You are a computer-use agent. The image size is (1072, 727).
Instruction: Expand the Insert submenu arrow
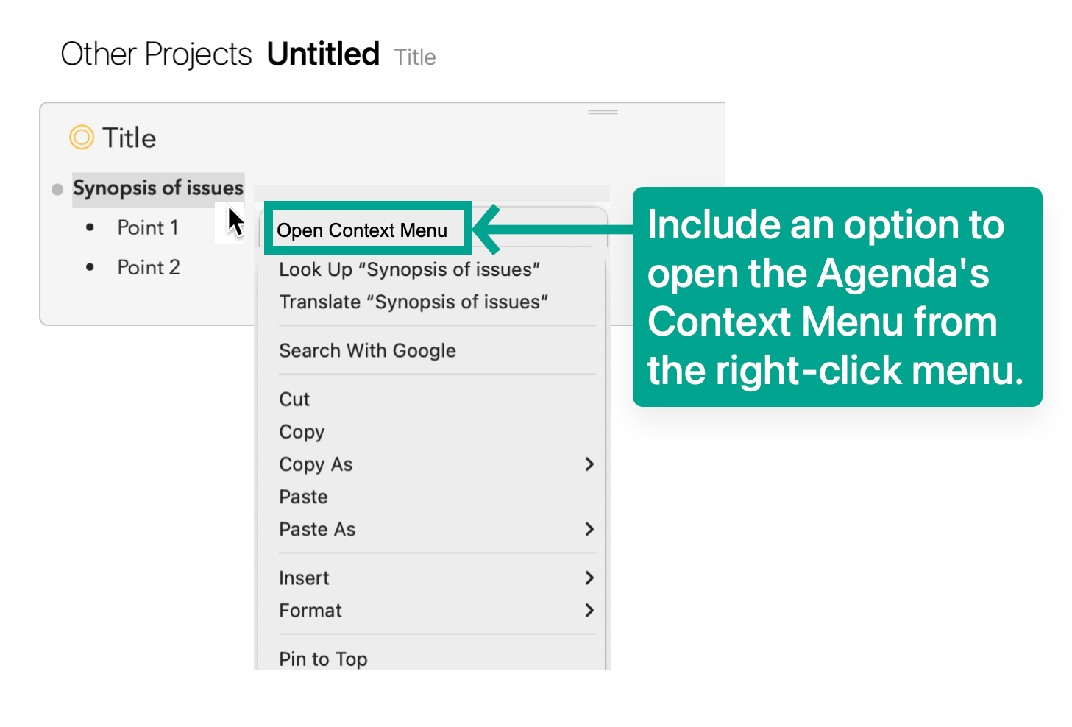[589, 578]
